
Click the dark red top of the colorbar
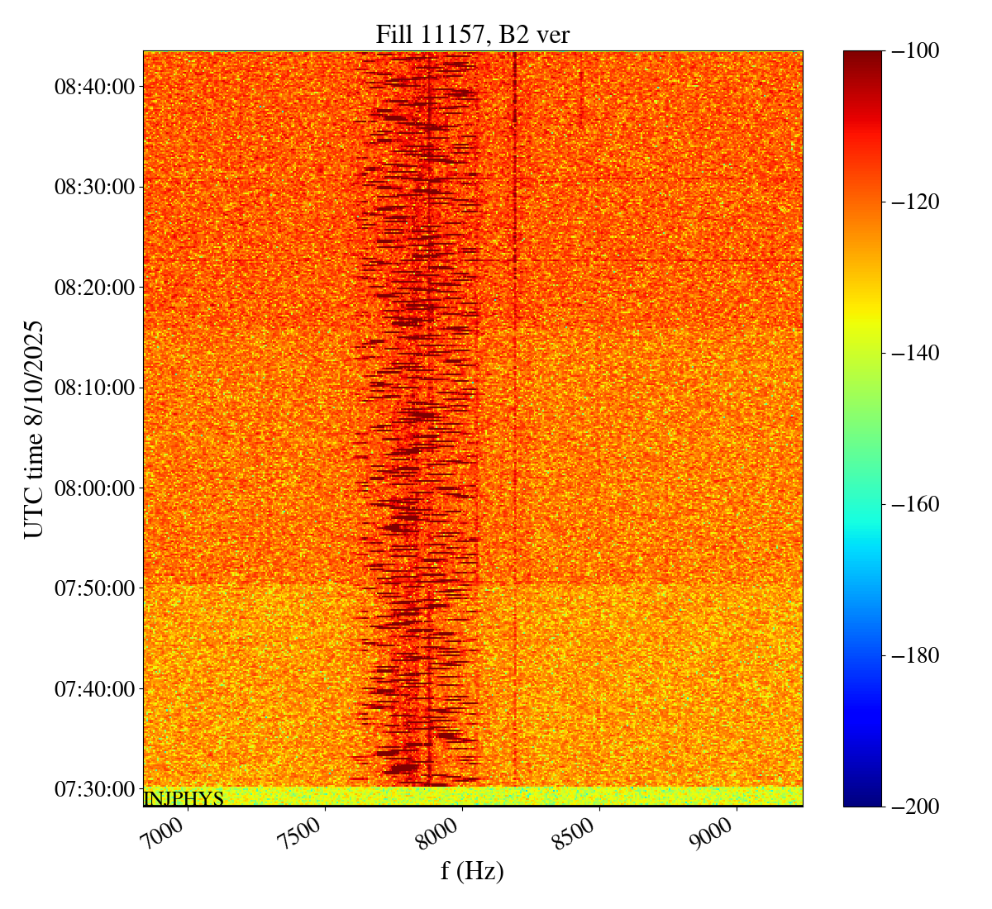coord(862,56)
